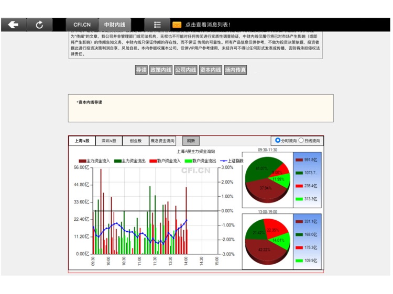Viewport: 393px width, 294px height.
Task: Open the 场内传真 section
Action: coord(235,70)
